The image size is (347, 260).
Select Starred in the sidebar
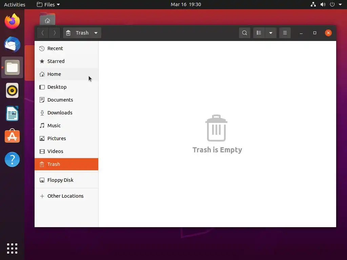pos(66,61)
